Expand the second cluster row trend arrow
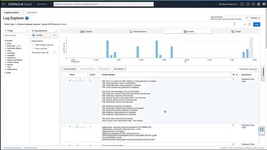Viewport: 267px width, 150px height. (70, 126)
